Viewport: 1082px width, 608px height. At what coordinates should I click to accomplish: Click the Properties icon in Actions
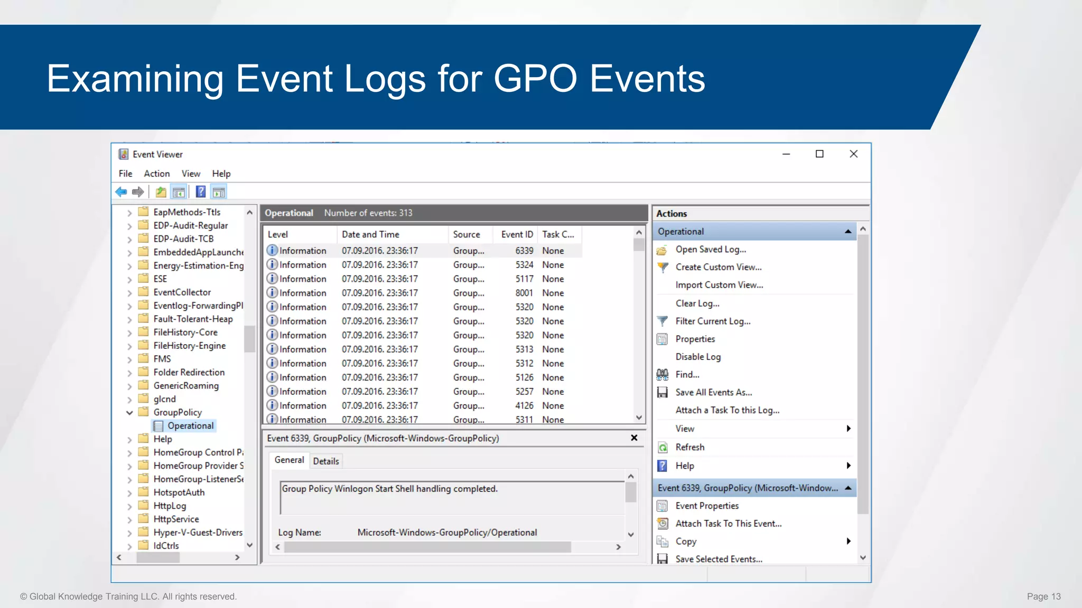pos(662,339)
